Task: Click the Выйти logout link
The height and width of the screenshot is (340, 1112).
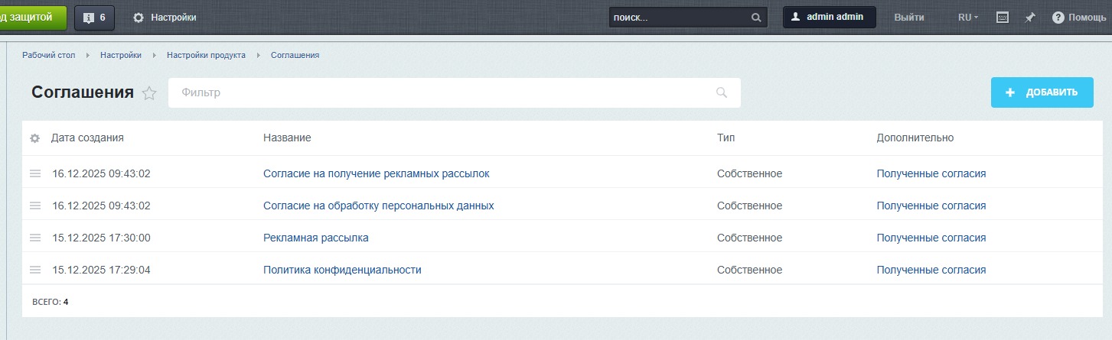Action: [909, 18]
